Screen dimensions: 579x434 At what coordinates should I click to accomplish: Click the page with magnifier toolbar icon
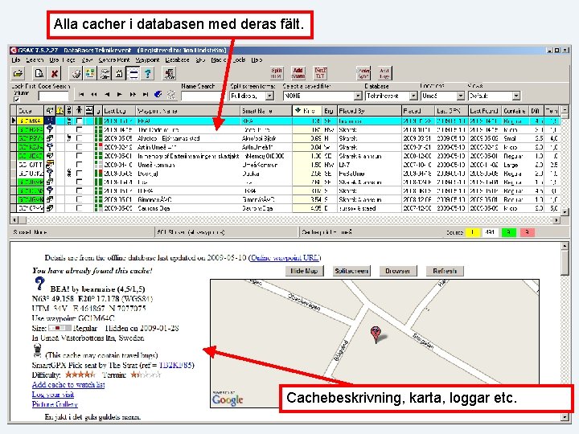[39, 73]
